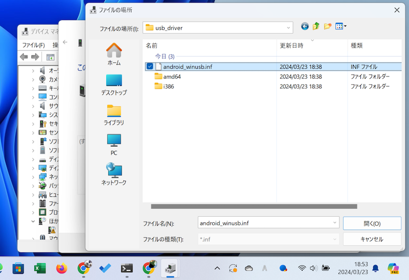Create a new folder with the toolbar icon
Screen dimensions: 409x280
pyautogui.click(x=328, y=27)
